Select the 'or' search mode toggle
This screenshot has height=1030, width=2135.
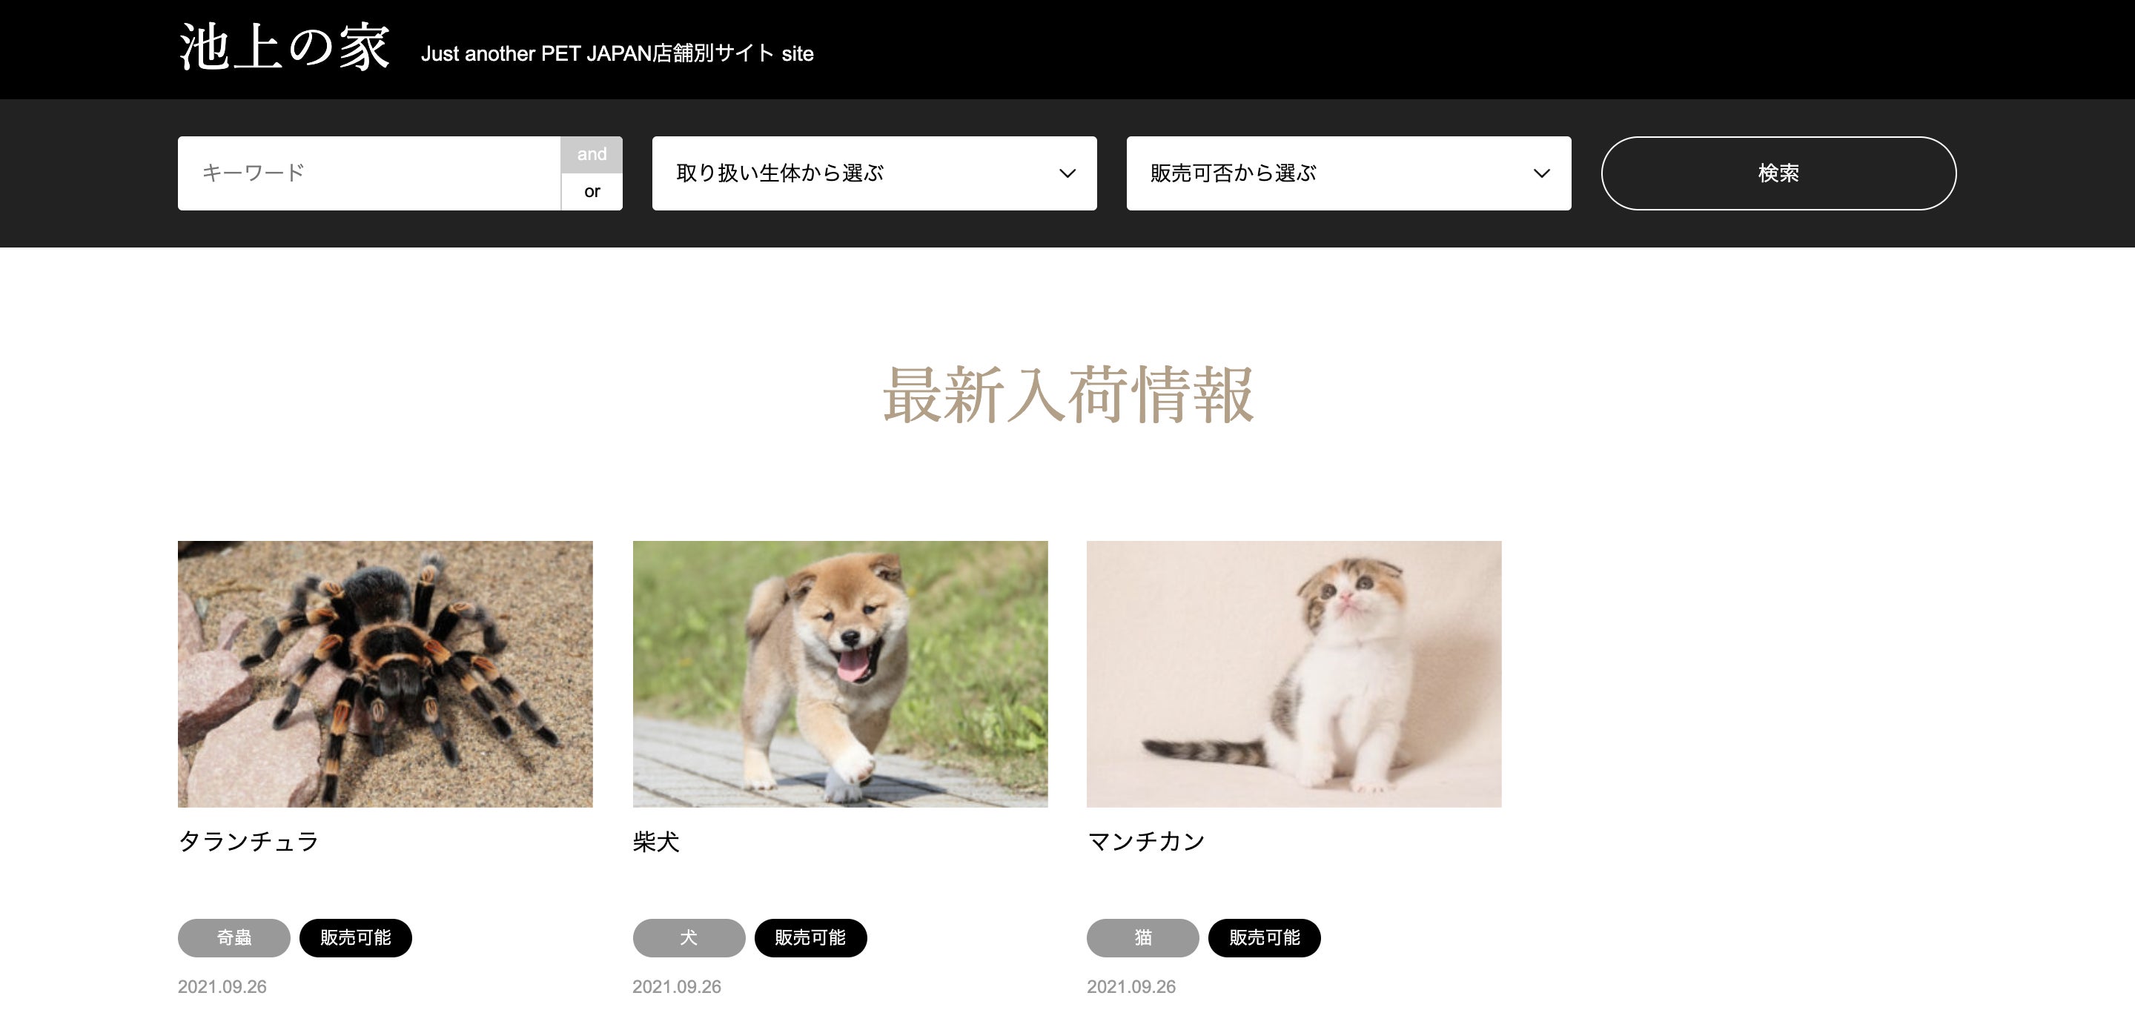coord(592,191)
